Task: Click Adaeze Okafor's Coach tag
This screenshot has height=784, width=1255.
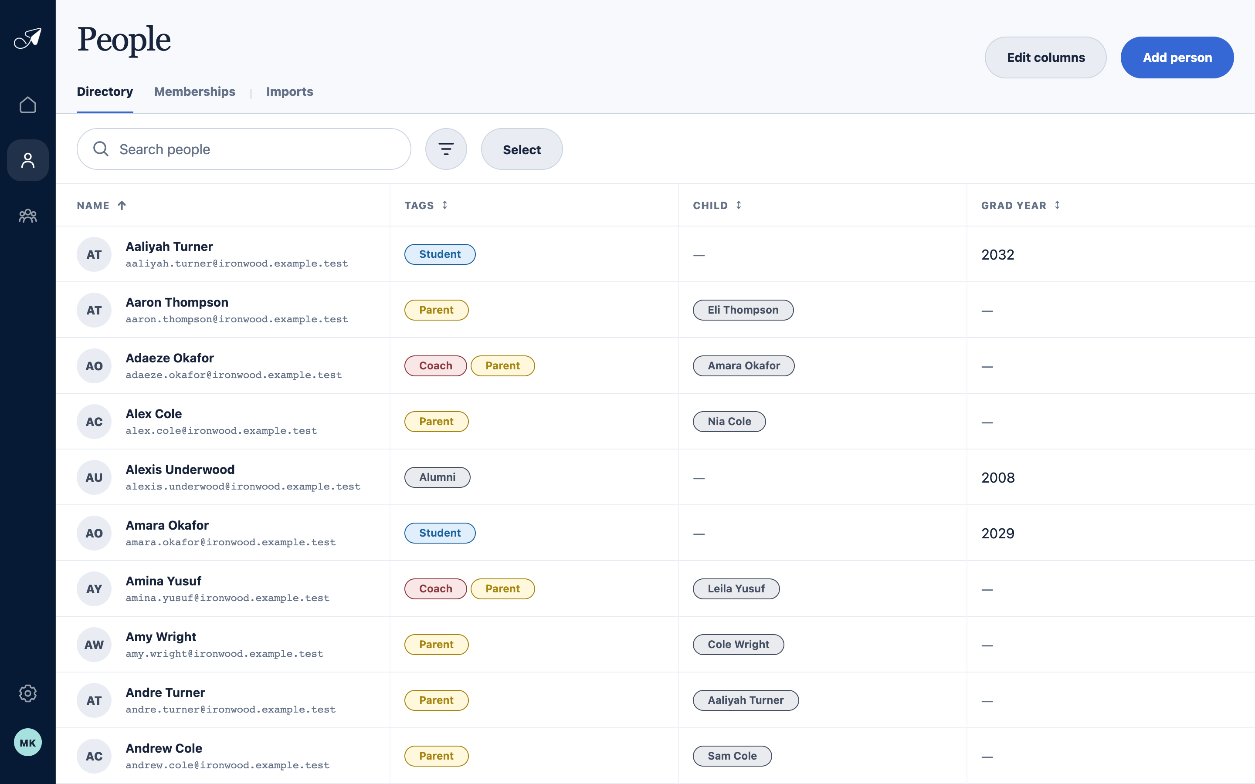Action: point(435,365)
